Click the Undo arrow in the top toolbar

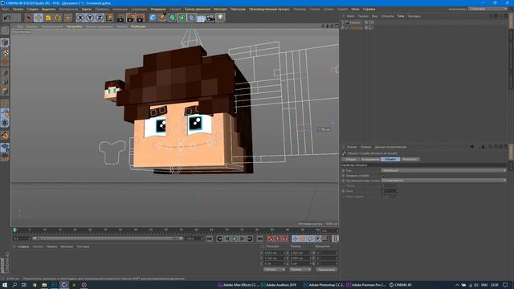pyautogui.click(x=7, y=18)
